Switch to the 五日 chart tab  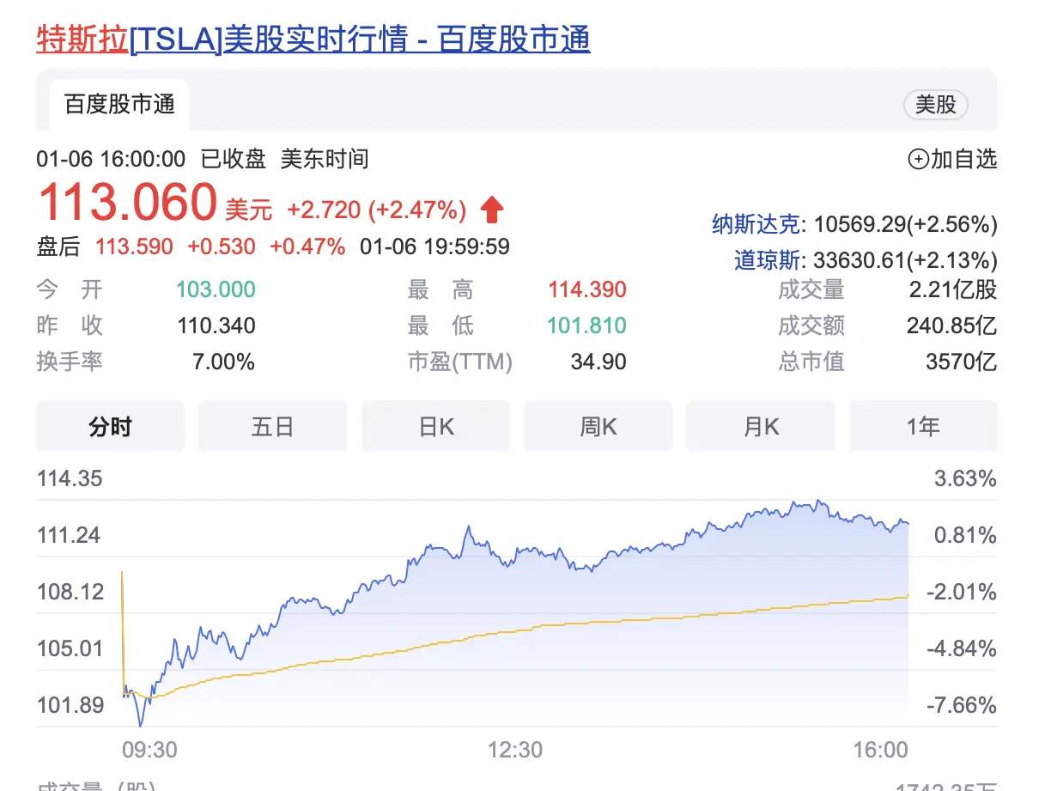click(x=273, y=426)
